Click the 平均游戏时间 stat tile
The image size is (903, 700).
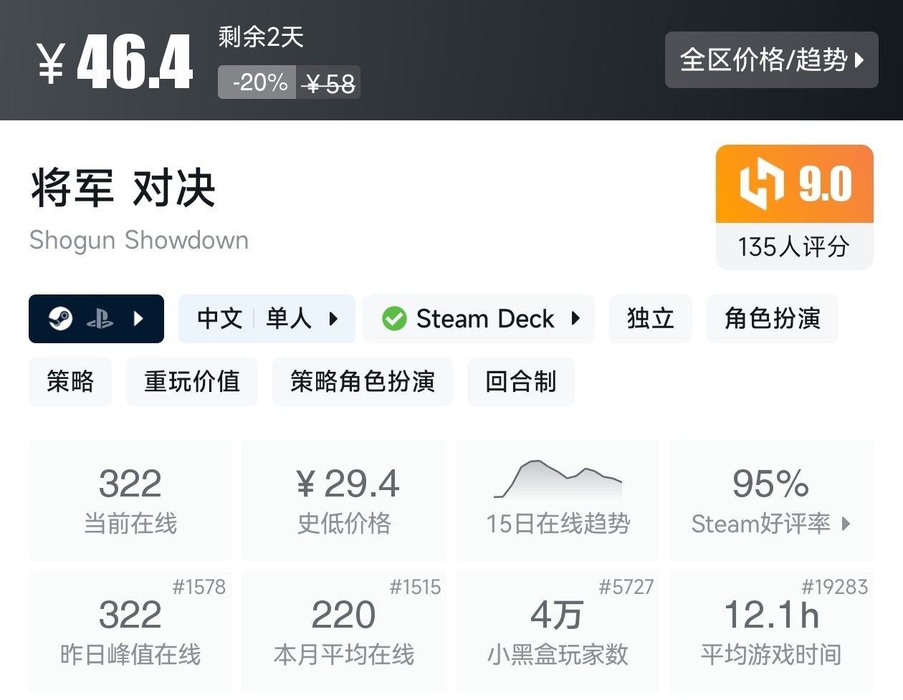[771, 631]
